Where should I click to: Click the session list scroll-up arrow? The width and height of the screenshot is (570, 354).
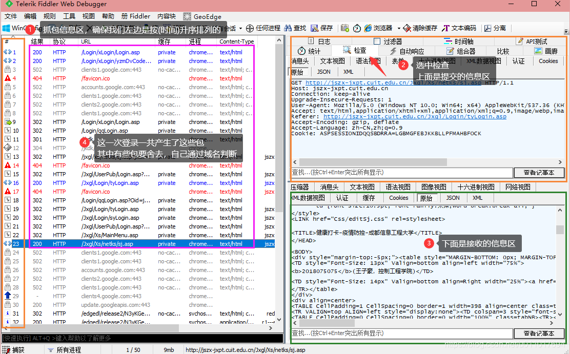click(279, 40)
